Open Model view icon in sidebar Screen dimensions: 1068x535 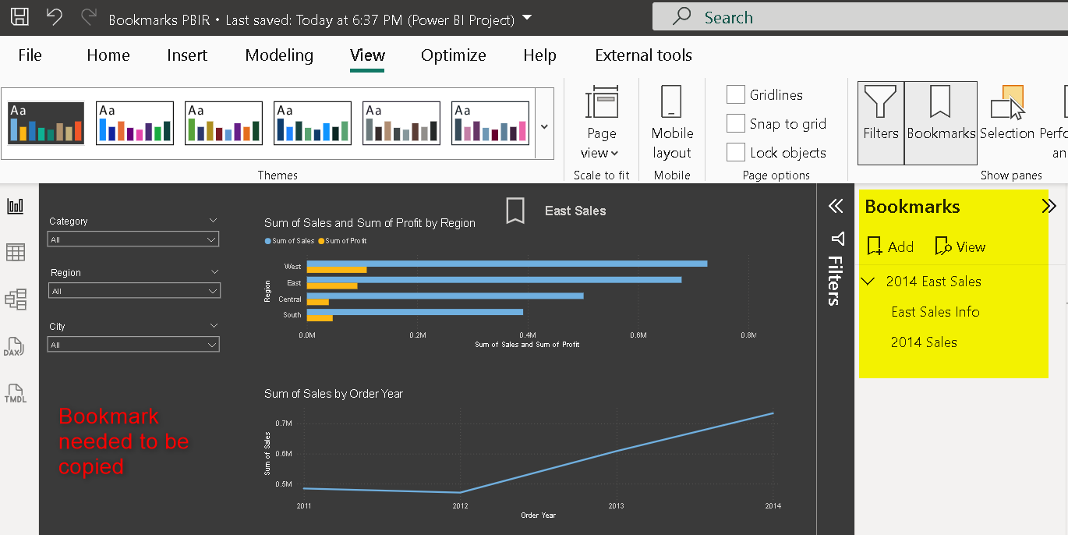[16, 299]
